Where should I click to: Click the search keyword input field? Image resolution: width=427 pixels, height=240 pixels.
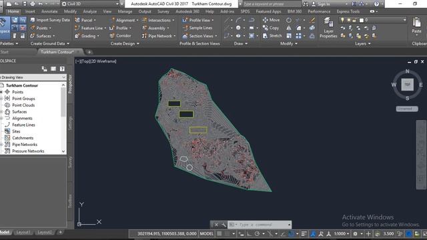point(272,4)
